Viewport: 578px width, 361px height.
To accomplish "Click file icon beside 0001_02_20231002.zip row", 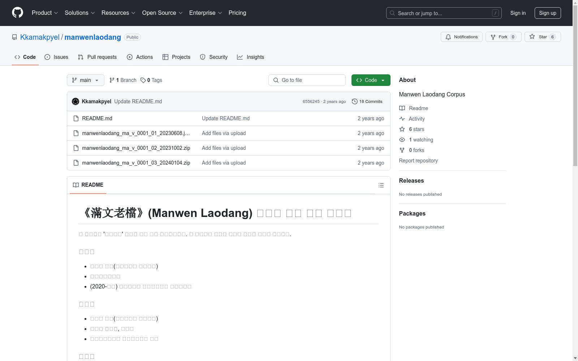I will [x=76, y=148].
